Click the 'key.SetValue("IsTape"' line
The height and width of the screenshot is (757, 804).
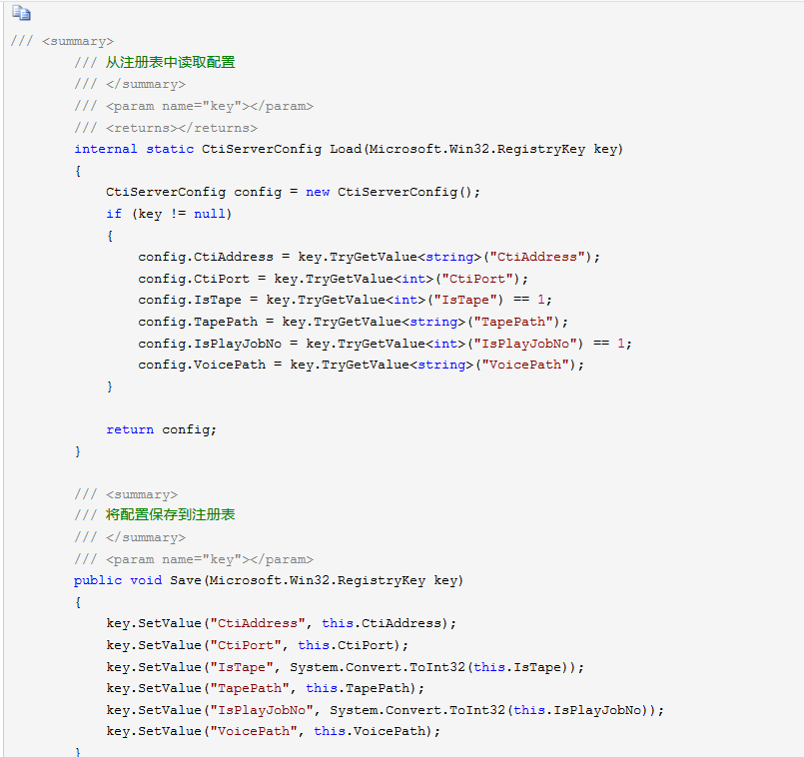point(346,667)
